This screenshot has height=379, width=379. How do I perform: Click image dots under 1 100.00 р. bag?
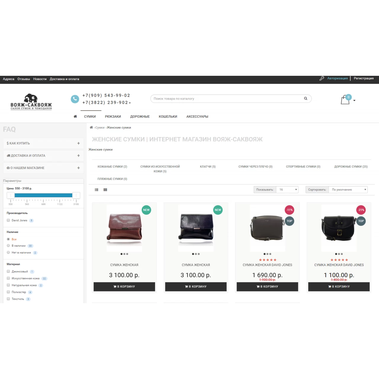339,254
